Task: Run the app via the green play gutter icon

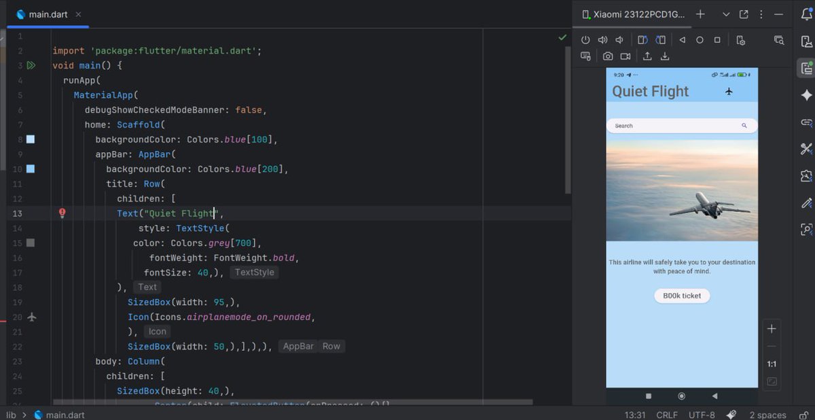Action: coord(31,65)
